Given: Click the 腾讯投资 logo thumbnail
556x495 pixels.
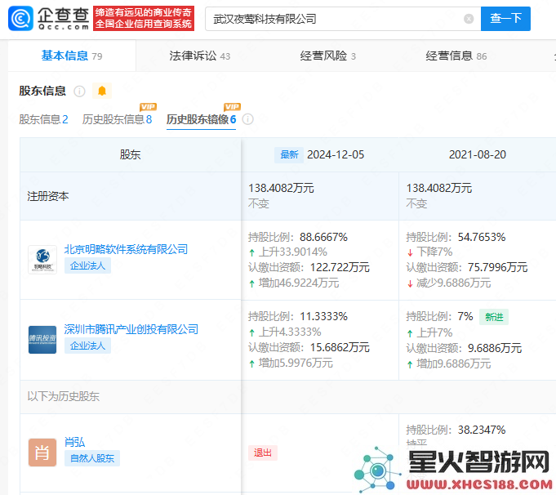Looking at the screenshot, I should tap(42, 340).
